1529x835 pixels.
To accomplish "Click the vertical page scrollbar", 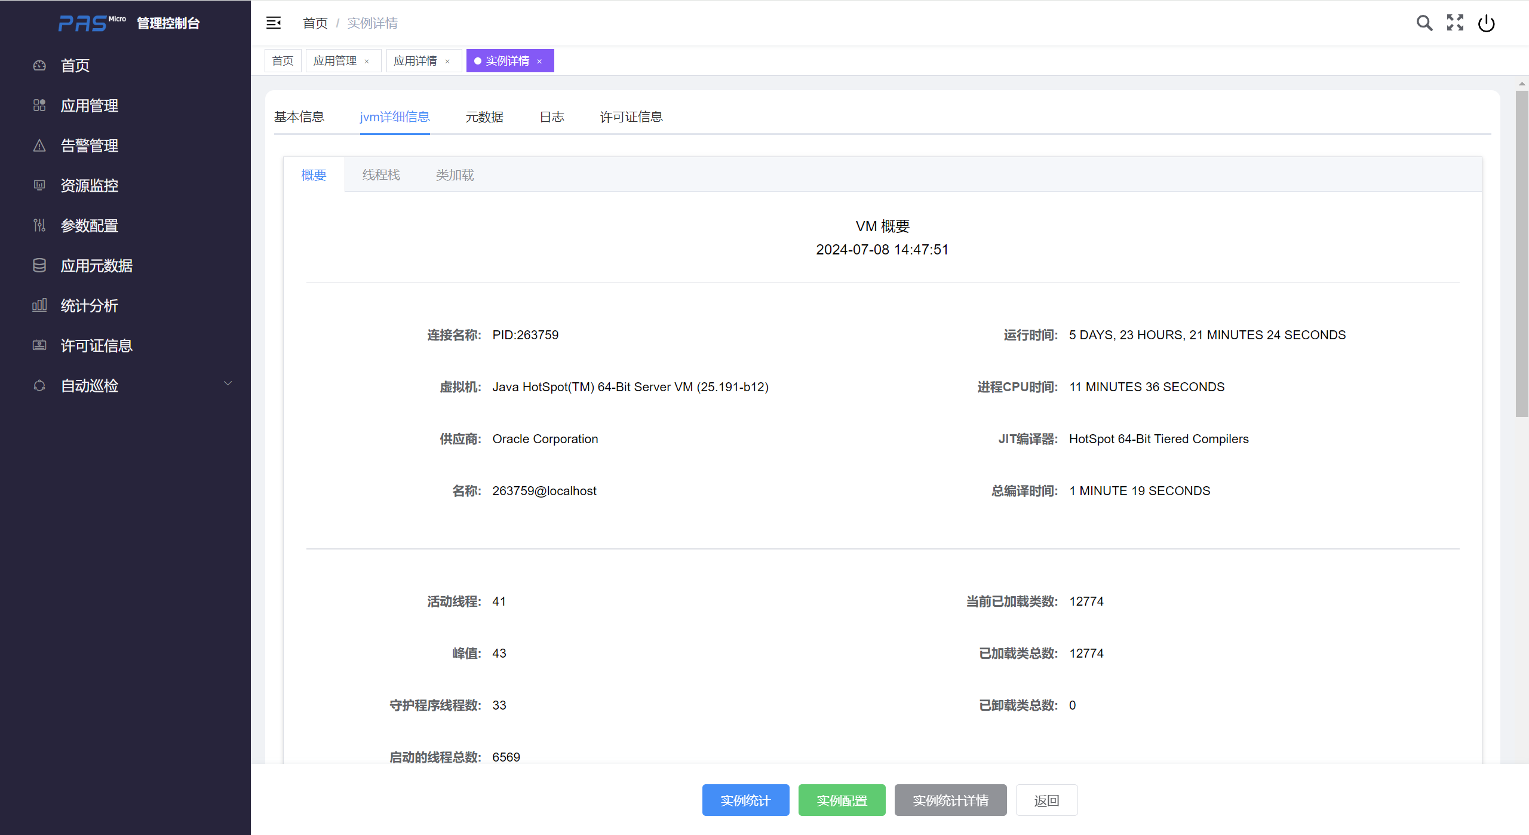I will coord(1521,254).
